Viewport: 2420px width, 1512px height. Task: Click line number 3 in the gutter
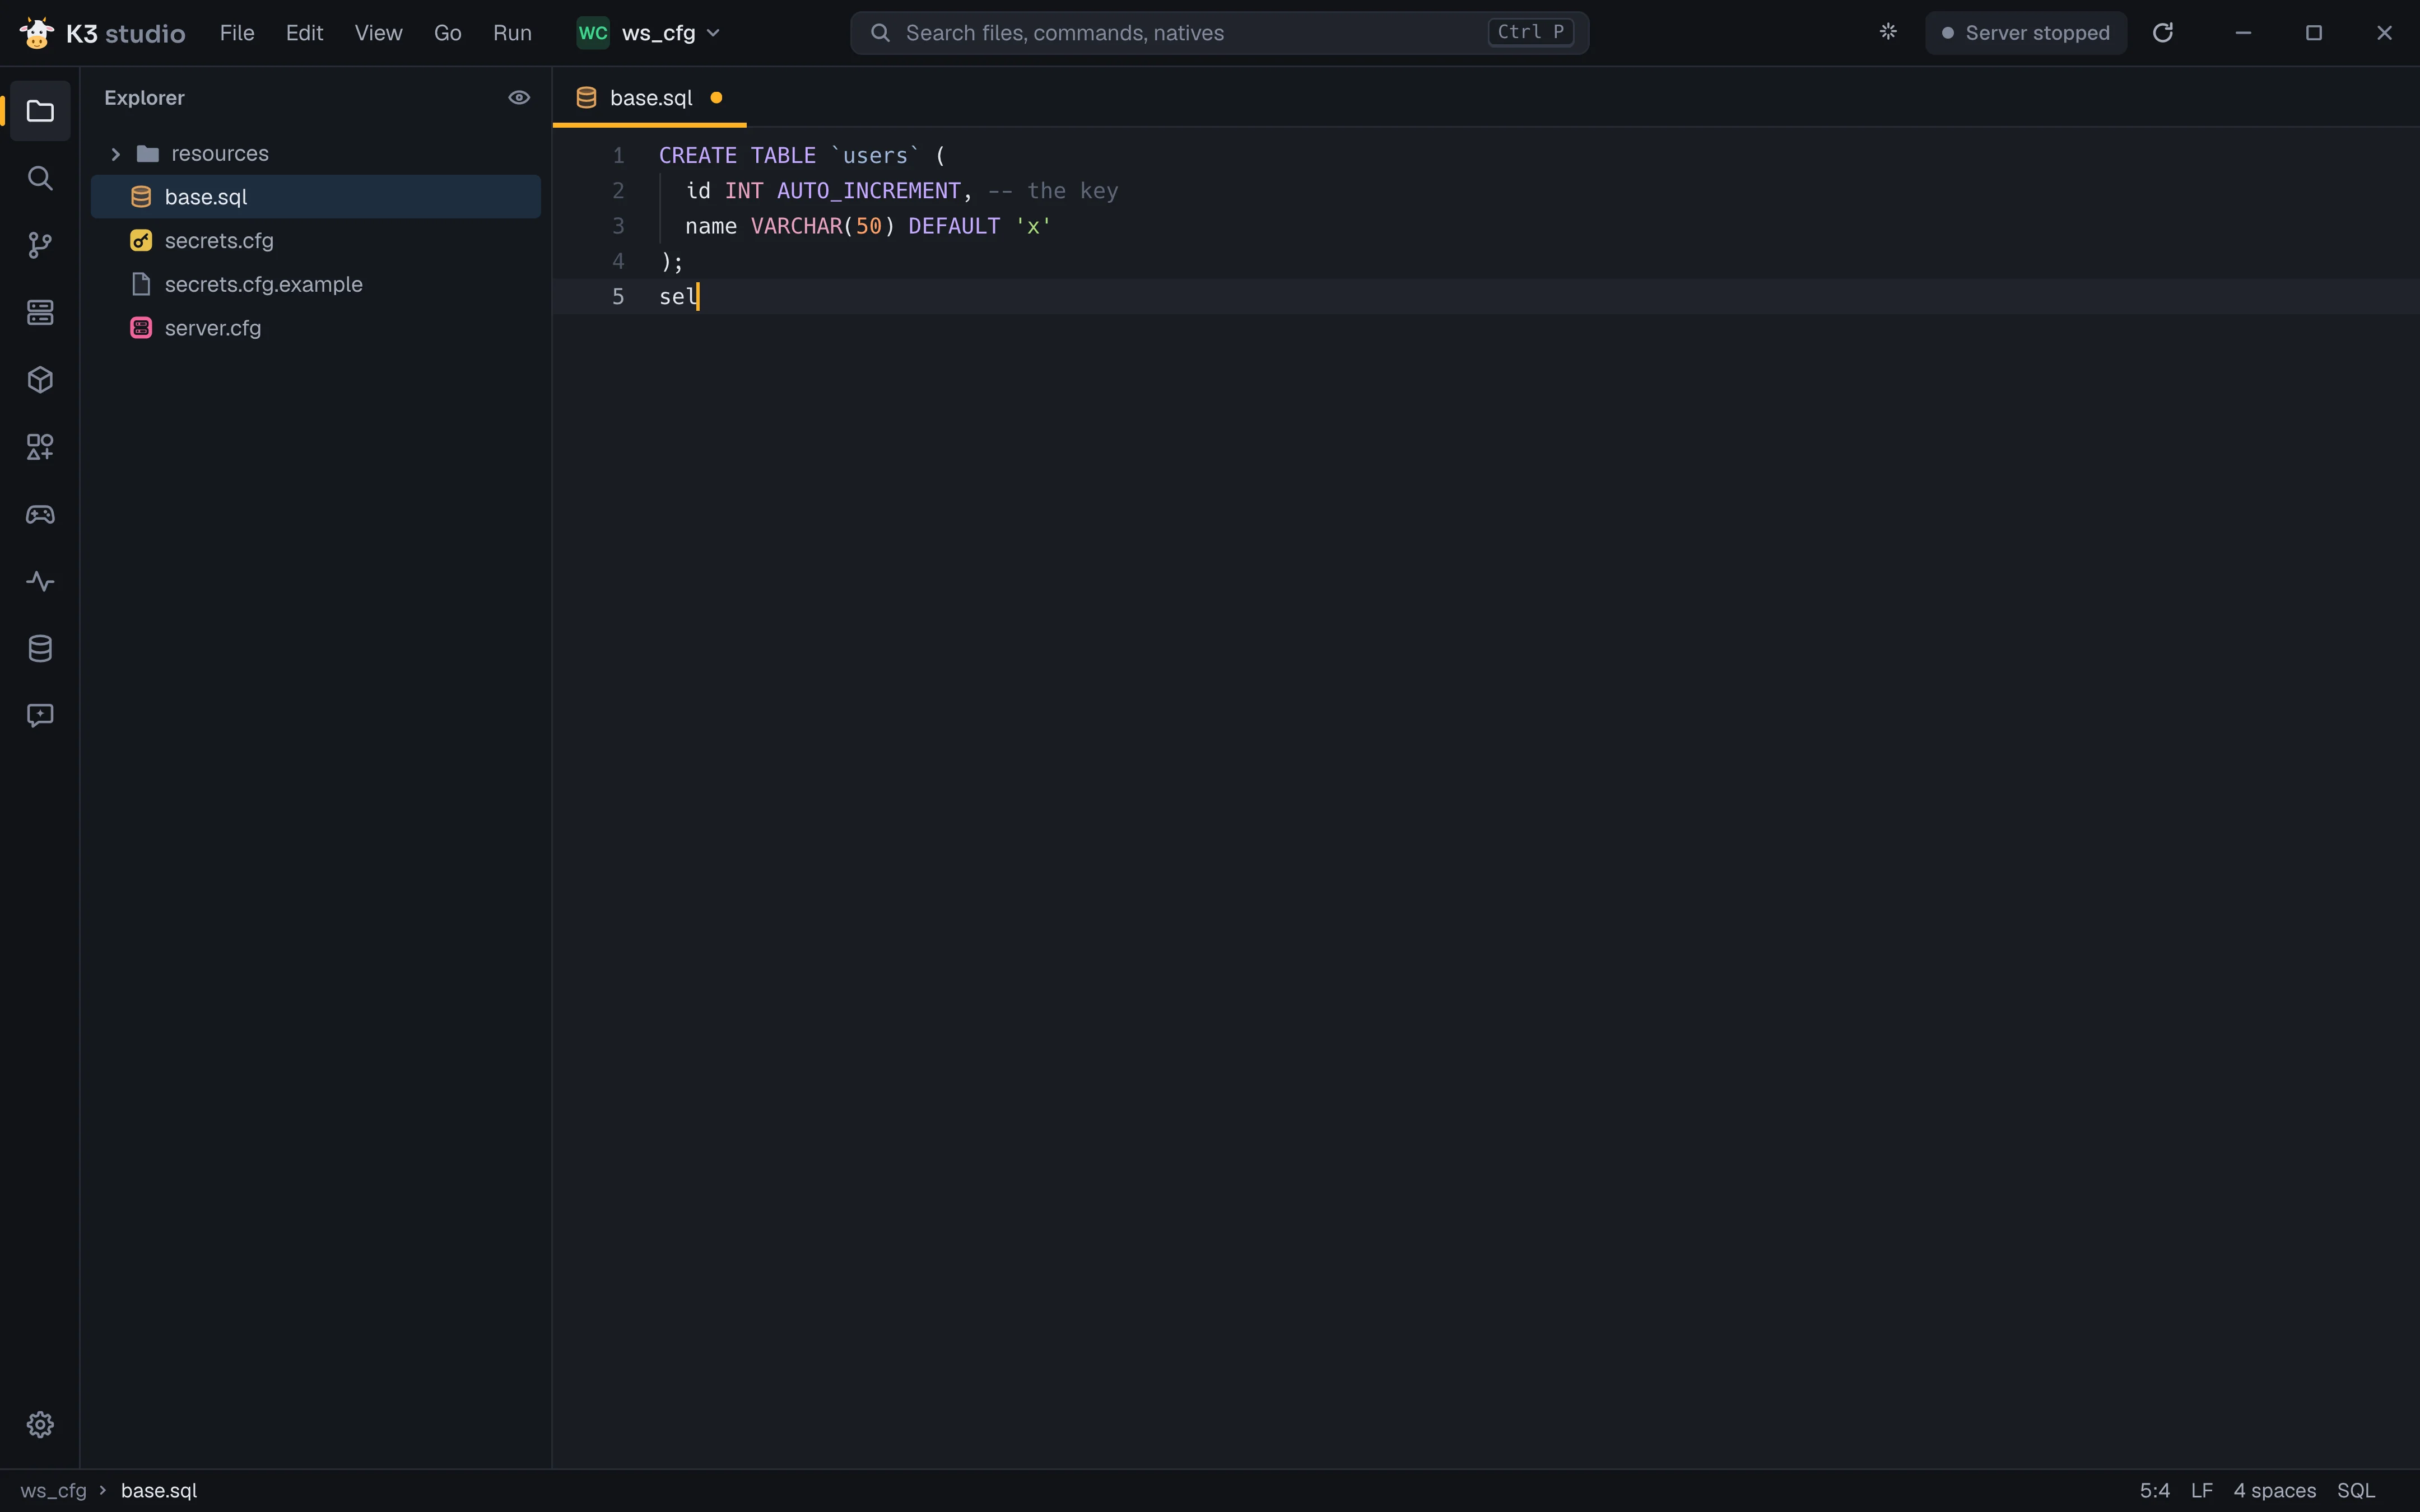click(618, 226)
